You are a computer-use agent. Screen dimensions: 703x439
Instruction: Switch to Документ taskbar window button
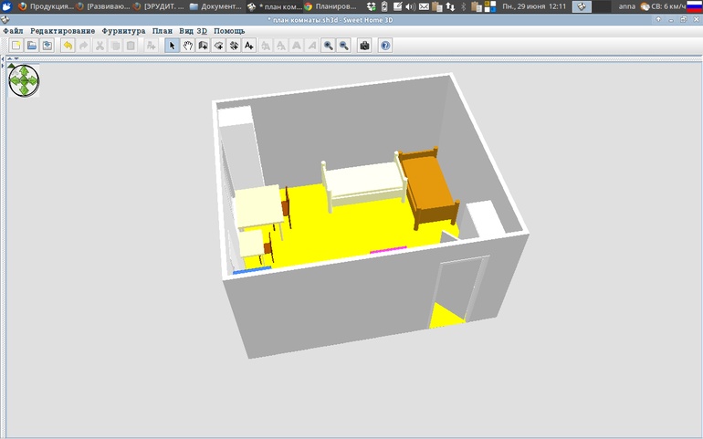click(217, 6)
